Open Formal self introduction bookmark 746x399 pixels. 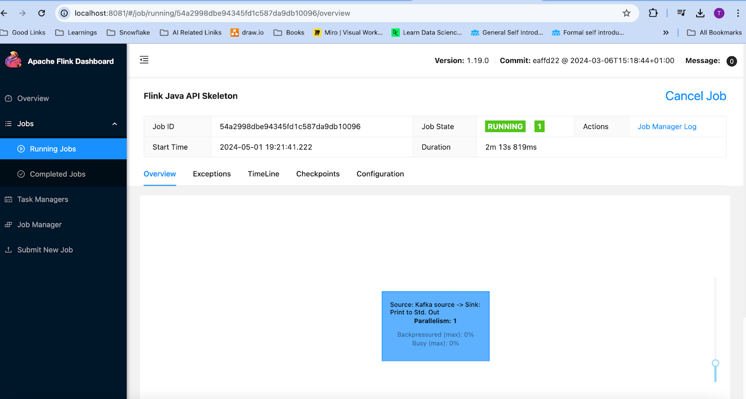(x=587, y=33)
